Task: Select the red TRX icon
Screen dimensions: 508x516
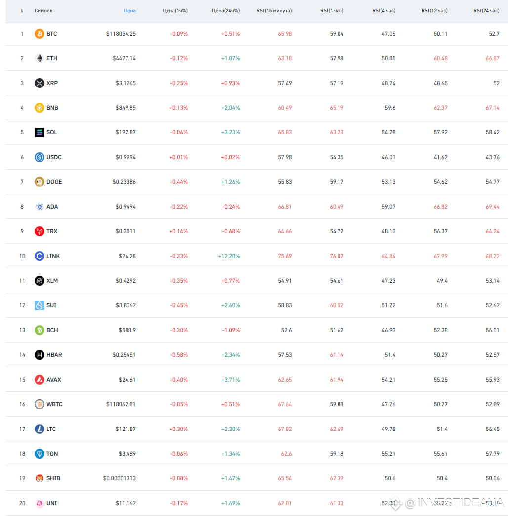Action: pyautogui.click(x=39, y=231)
